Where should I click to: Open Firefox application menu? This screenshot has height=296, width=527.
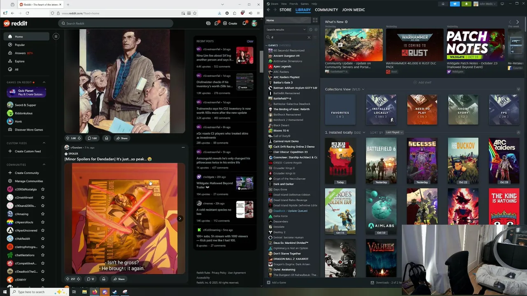258,13
